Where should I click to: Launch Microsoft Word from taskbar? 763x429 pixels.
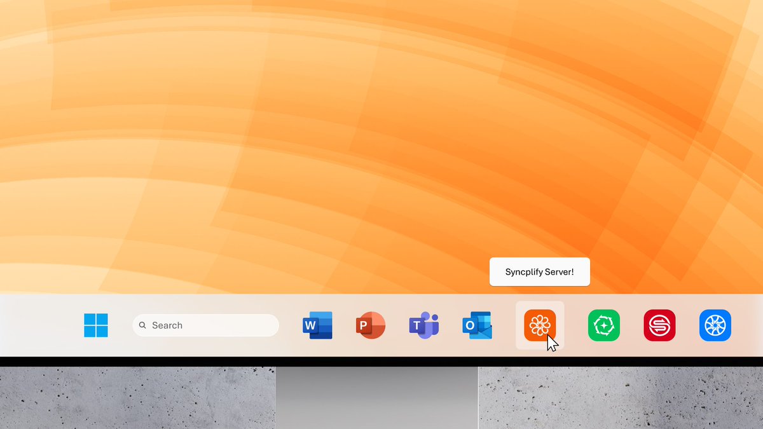point(317,325)
